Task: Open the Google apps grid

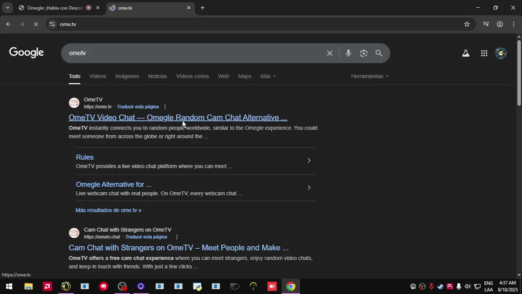Action: coord(484,53)
